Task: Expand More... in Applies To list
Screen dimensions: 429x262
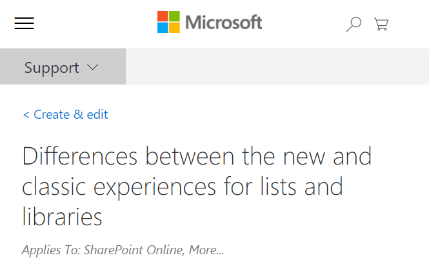Action: 206,250
